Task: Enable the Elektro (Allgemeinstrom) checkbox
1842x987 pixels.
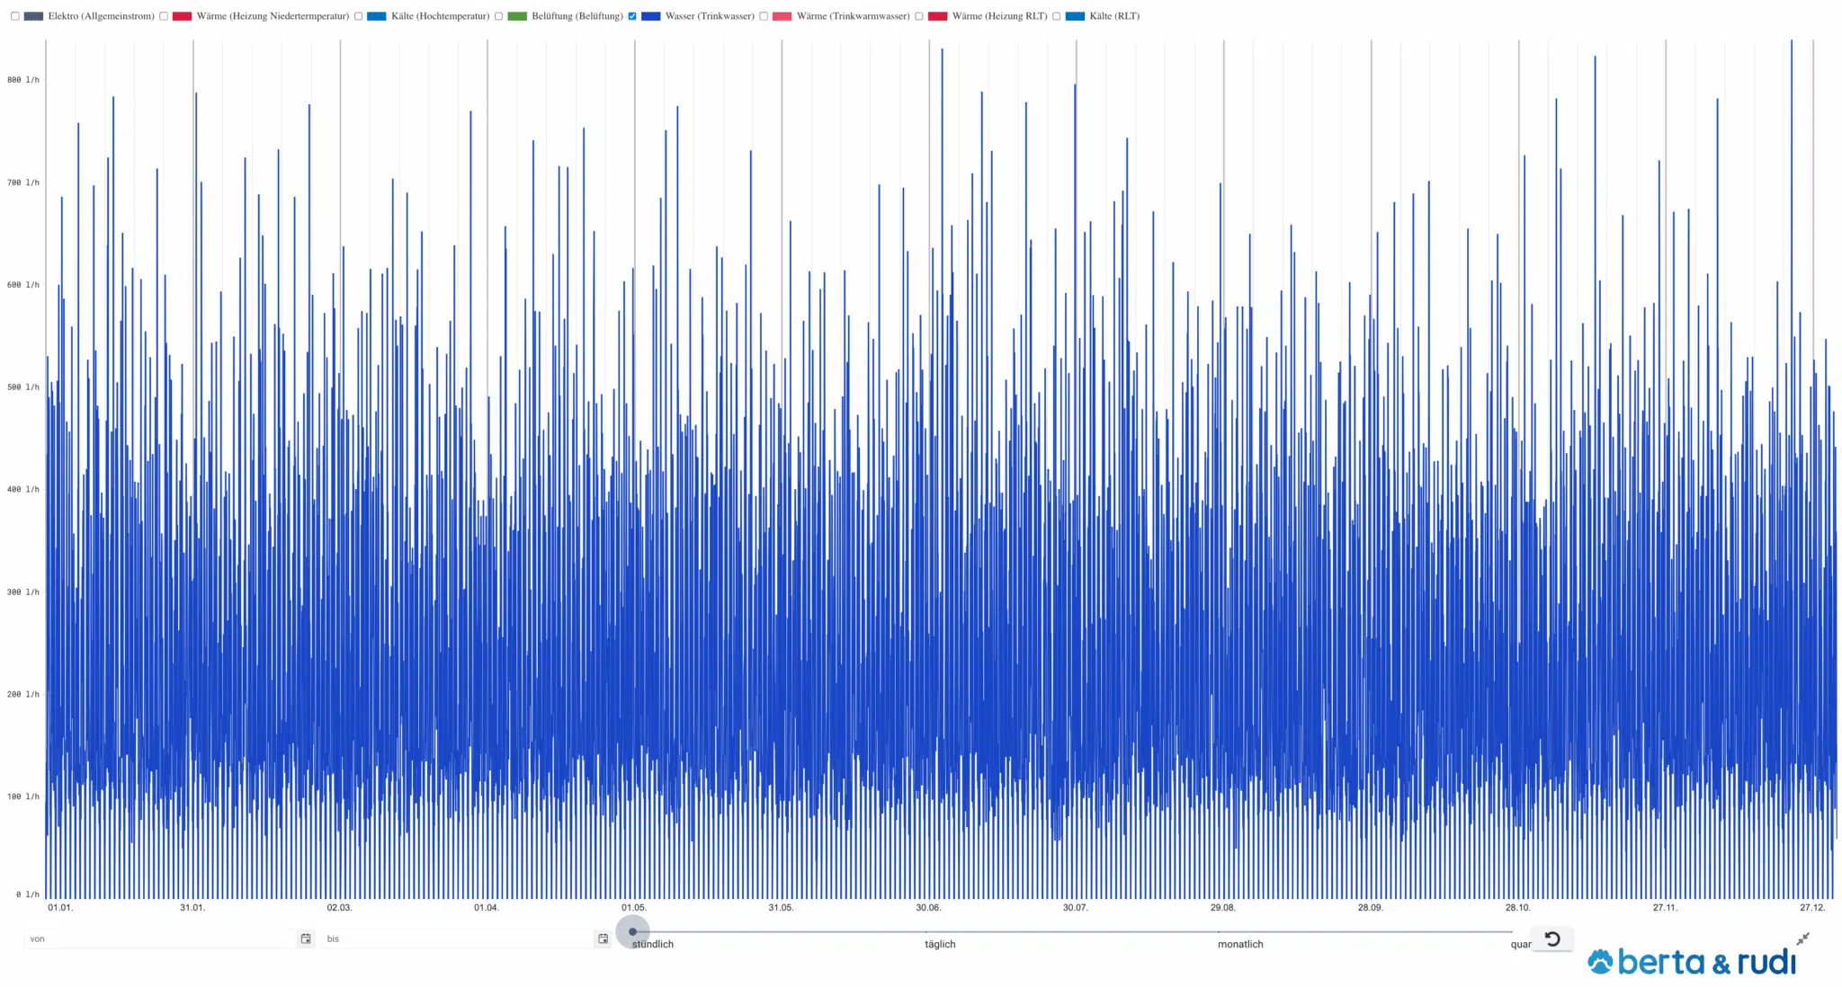Action: (x=15, y=16)
